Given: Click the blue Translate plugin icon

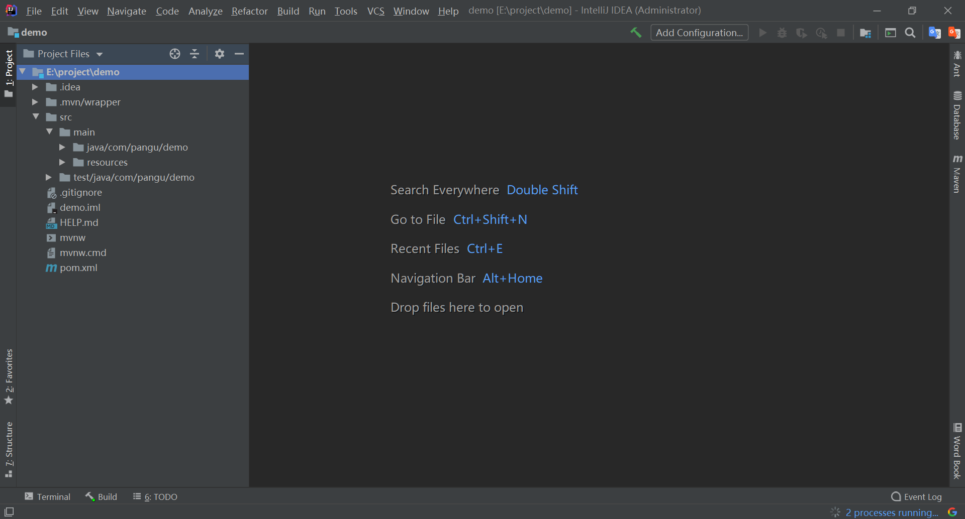Looking at the screenshot, I should (935, 33).
